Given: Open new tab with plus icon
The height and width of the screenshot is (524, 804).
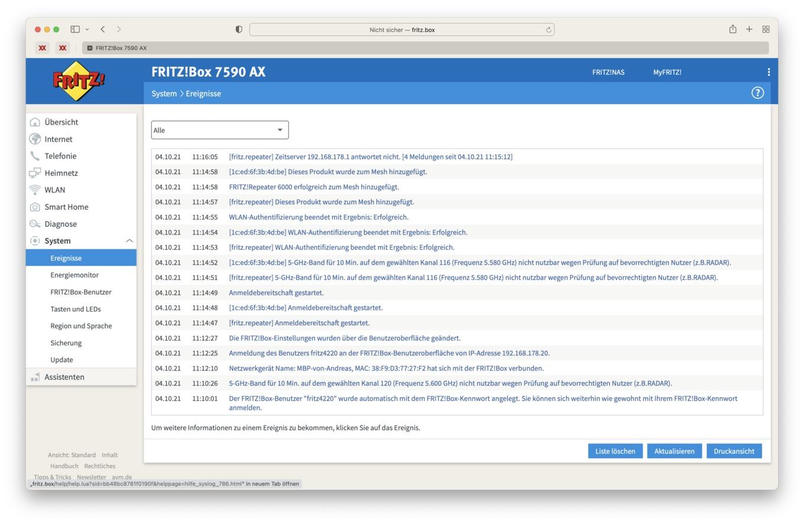Looking at the screenshot, I should (749, 29).
